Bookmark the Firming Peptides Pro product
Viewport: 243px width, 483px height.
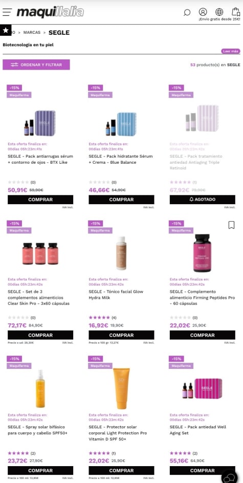point(231,225)
